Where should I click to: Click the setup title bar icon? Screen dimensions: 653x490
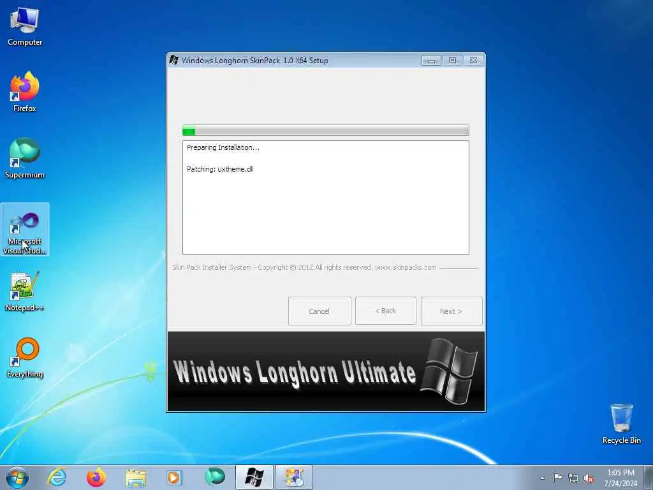tap(174, 60)
